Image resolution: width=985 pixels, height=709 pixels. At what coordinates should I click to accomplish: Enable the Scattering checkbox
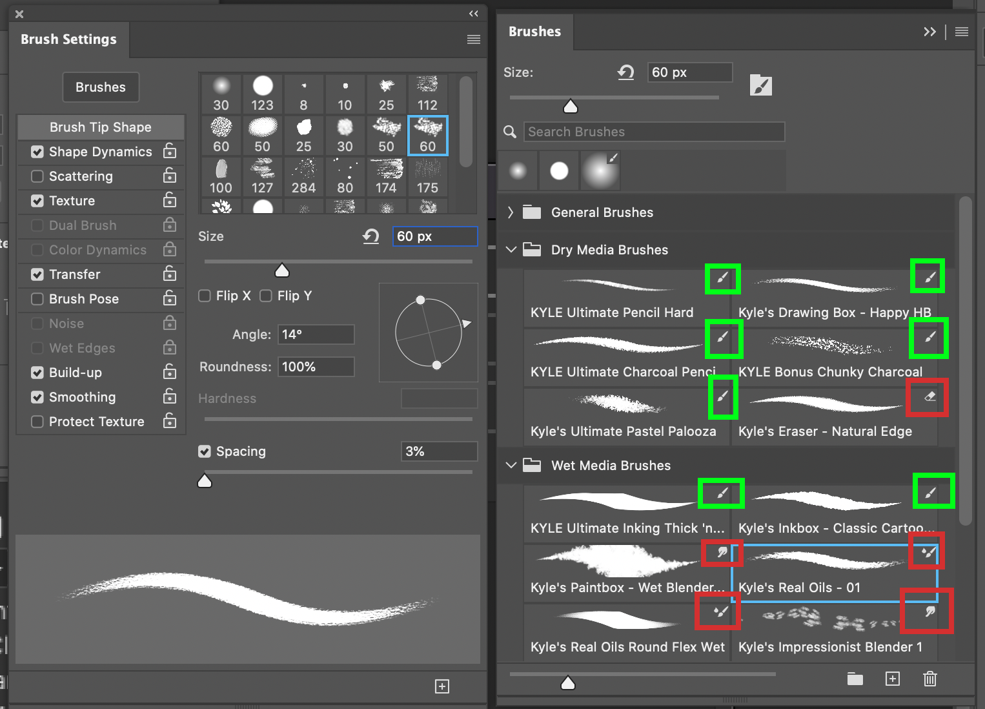(x=37, y=176)
